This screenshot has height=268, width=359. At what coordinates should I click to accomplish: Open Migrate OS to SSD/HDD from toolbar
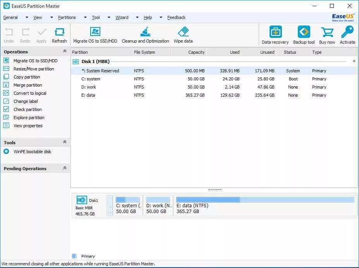coord(95,35)
